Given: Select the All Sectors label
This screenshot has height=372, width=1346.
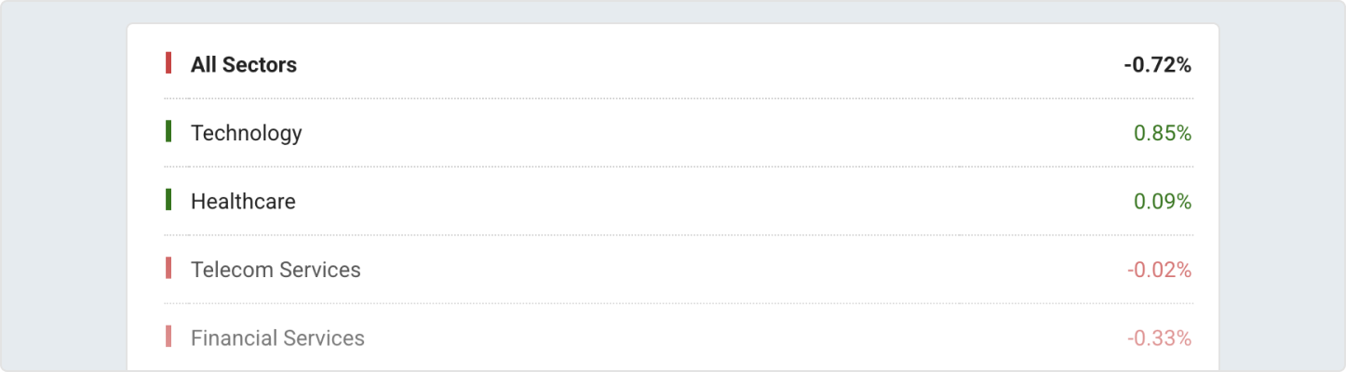Looking at the screenshot, I should [244, 65].
